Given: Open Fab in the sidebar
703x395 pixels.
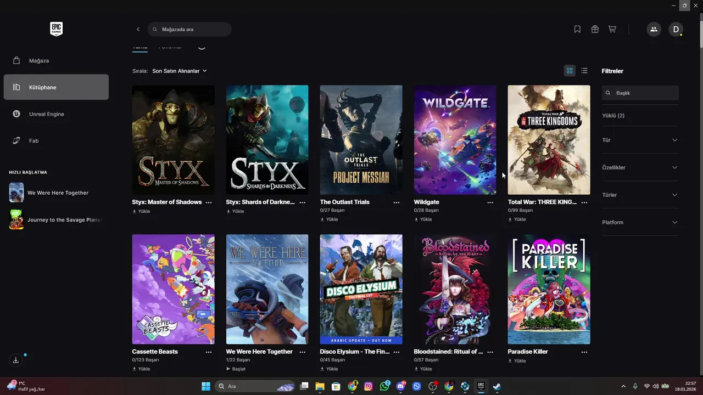Looking at the screenshot, I should point(56,141).
